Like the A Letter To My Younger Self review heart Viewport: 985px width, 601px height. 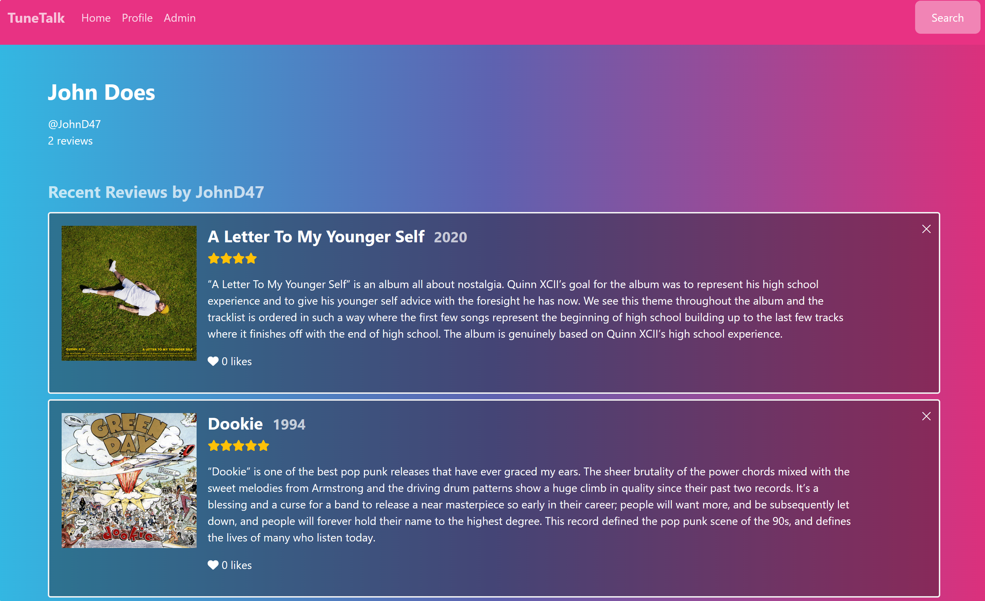(x=213, y=361)
